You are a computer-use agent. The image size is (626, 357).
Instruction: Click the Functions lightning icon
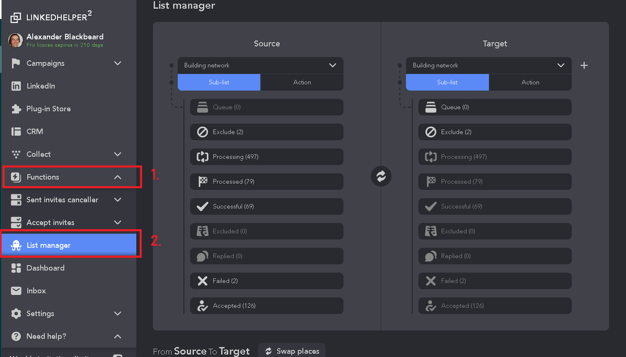(16, 177)
